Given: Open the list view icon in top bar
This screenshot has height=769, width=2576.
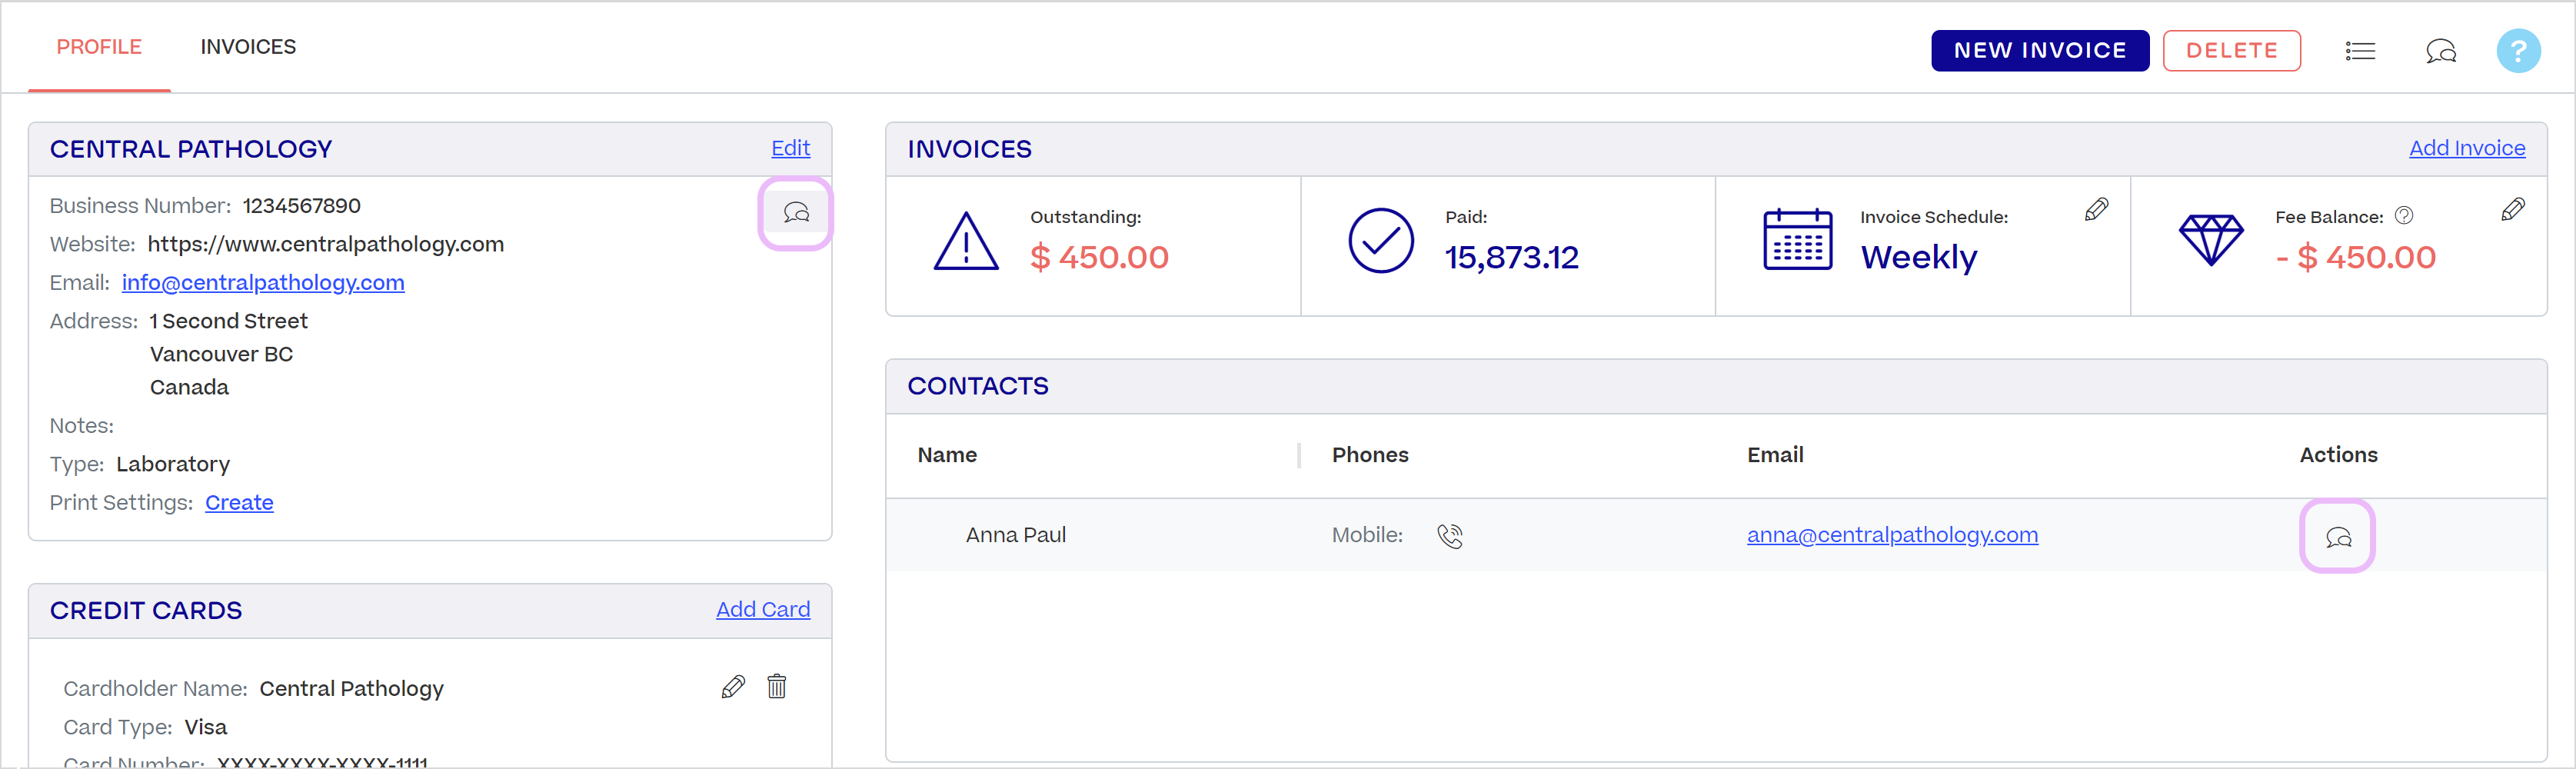Looking at the screenshot, I should (x=2360, y=51).
